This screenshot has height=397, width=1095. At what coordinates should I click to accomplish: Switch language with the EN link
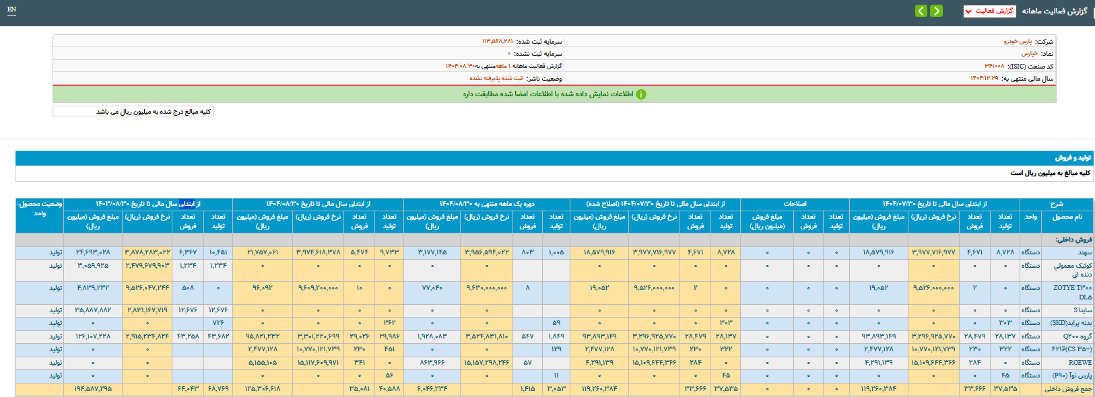[11, 9]
